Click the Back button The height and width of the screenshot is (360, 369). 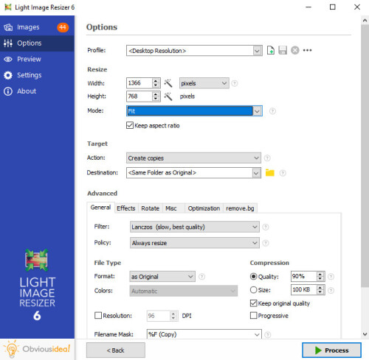pos(116,350)
